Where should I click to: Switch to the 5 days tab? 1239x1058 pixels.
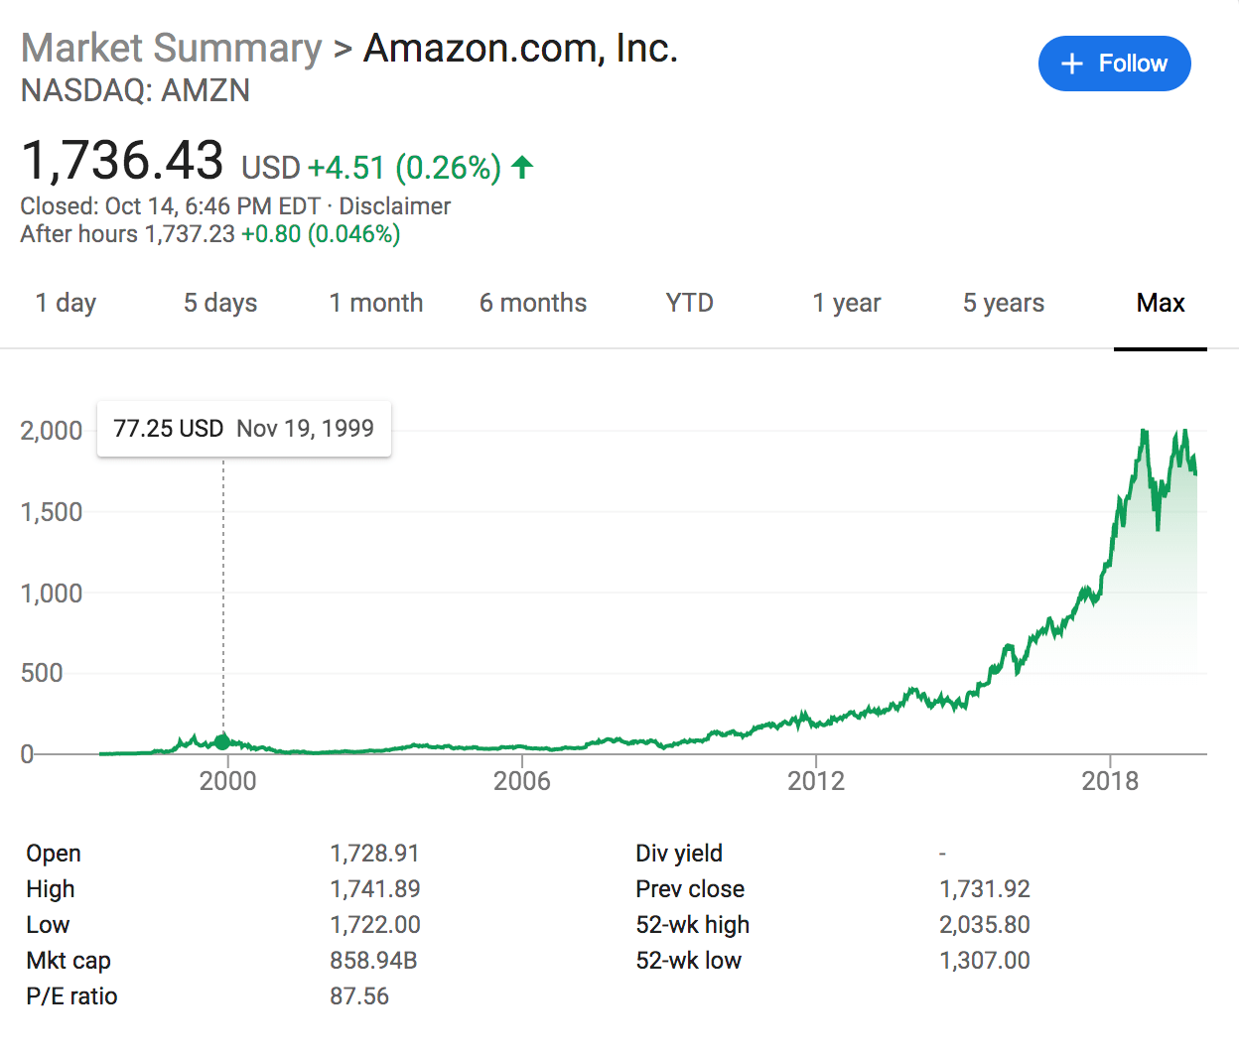coord(220,303)
